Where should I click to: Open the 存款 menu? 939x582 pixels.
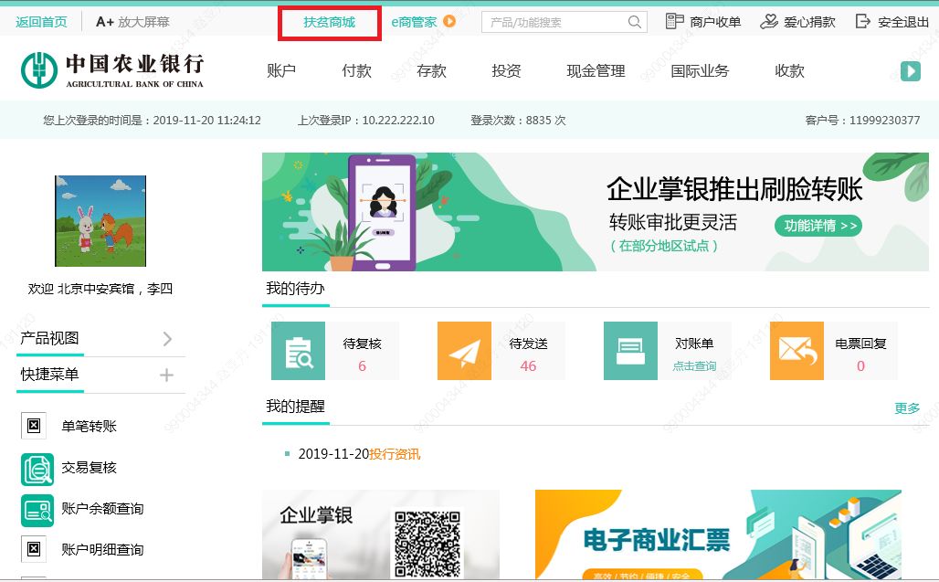tap(432, 71)
